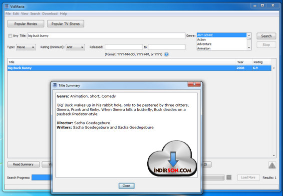Image resolution: width=283 pixels, height=196 pixels.
Task: Sort results by the Year column header
Action: [244, 62]
